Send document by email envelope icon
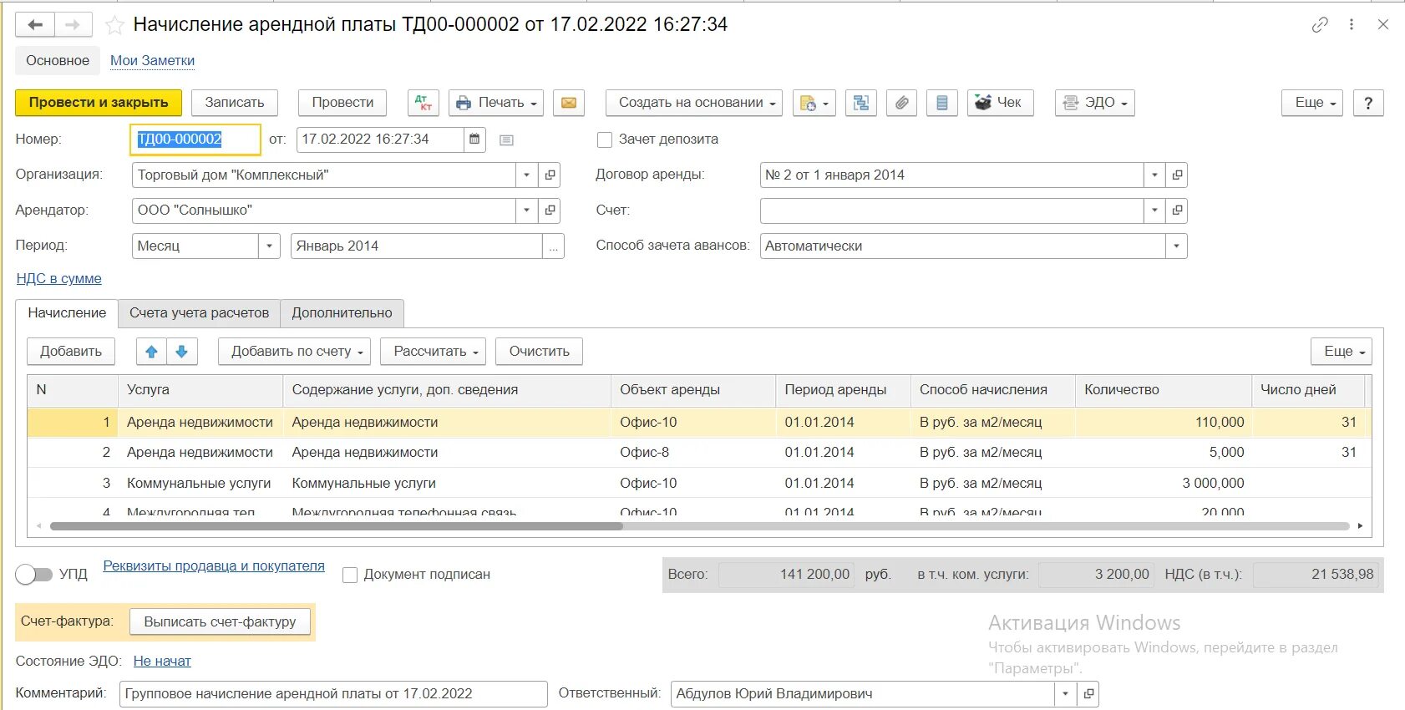The height and width of the screenshot is (710, 1405). click(x=568, y=103)
